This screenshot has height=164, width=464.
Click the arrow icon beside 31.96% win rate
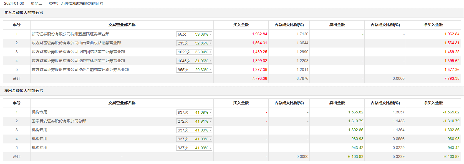pyautogui.click(x=210, y=61)
